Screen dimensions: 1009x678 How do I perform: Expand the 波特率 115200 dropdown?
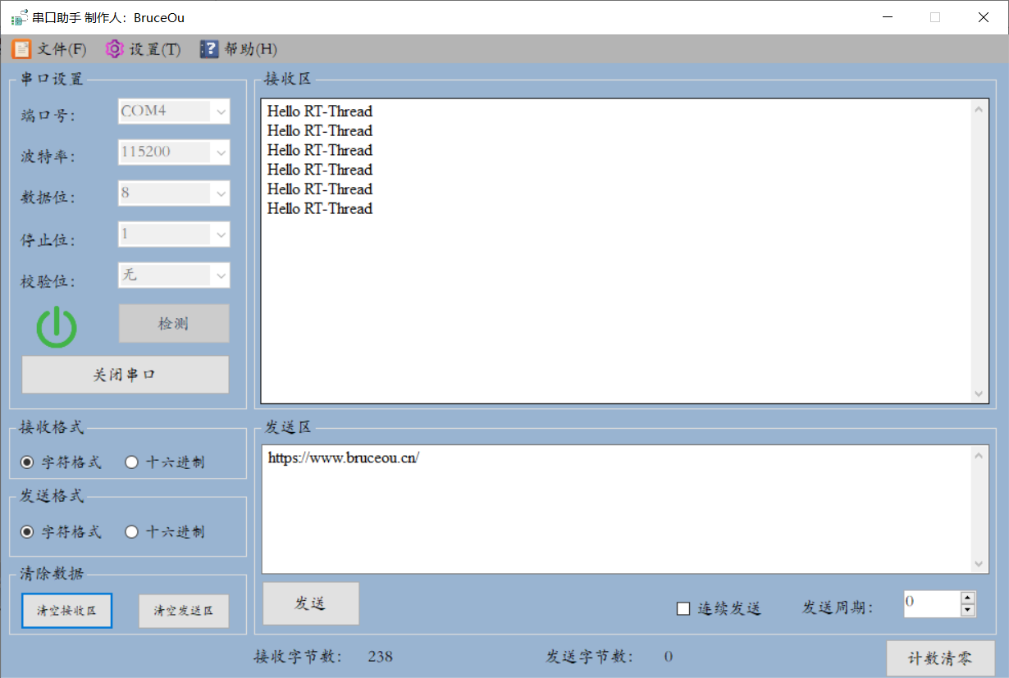pyautogui.click(x=221, y=152)
